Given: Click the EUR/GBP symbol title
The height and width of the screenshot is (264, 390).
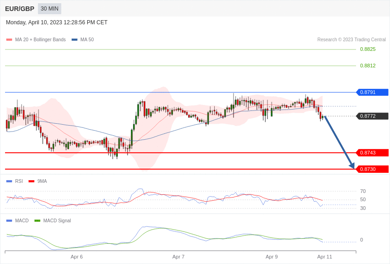Looking at the screenshot, I should (20, 9).
